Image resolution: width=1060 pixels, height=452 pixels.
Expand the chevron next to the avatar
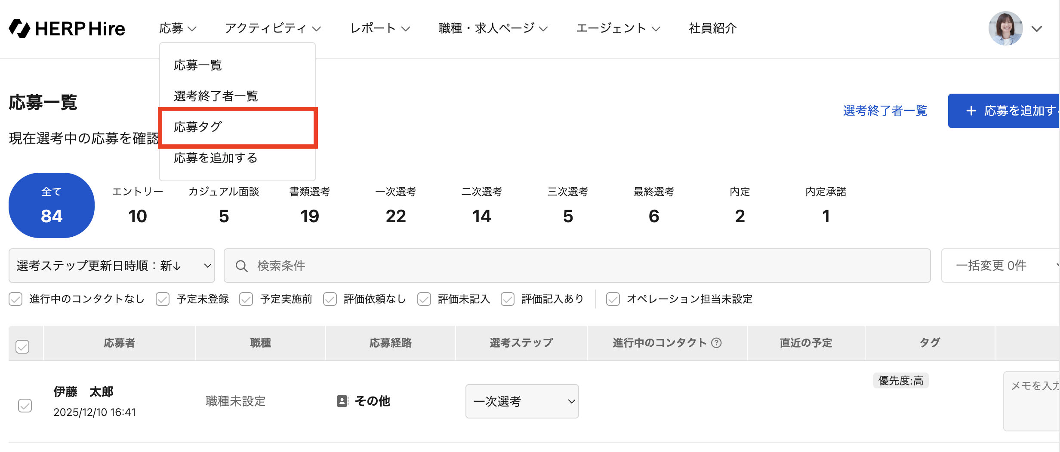(x=1037, y=29)
